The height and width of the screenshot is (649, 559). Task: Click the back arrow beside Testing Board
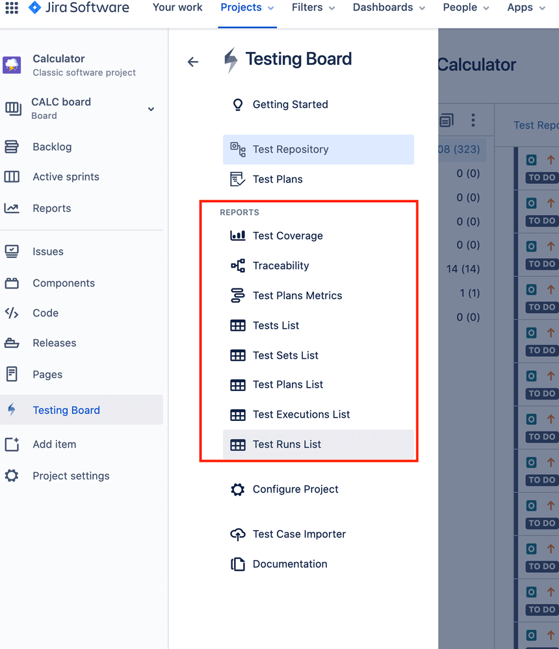point(193,62)
